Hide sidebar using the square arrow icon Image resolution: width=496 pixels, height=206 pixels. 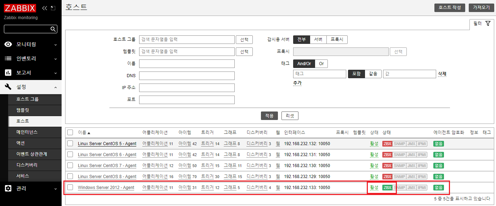[53, 8]
